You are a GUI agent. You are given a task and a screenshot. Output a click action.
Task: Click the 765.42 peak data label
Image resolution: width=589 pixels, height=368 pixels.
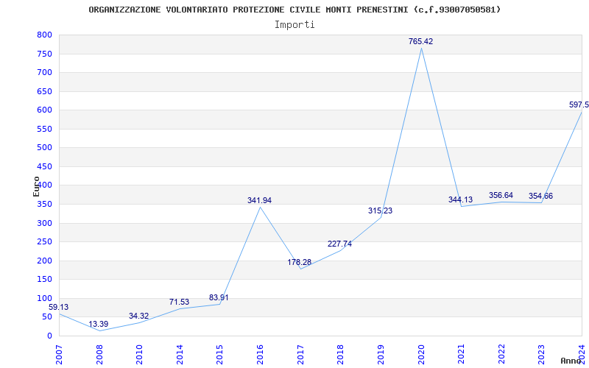(420, 42)
